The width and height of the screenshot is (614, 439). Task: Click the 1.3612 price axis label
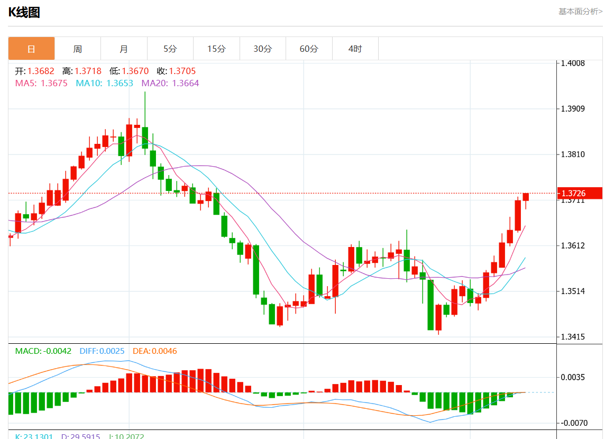pyautogui.click(x=573, y=245)
